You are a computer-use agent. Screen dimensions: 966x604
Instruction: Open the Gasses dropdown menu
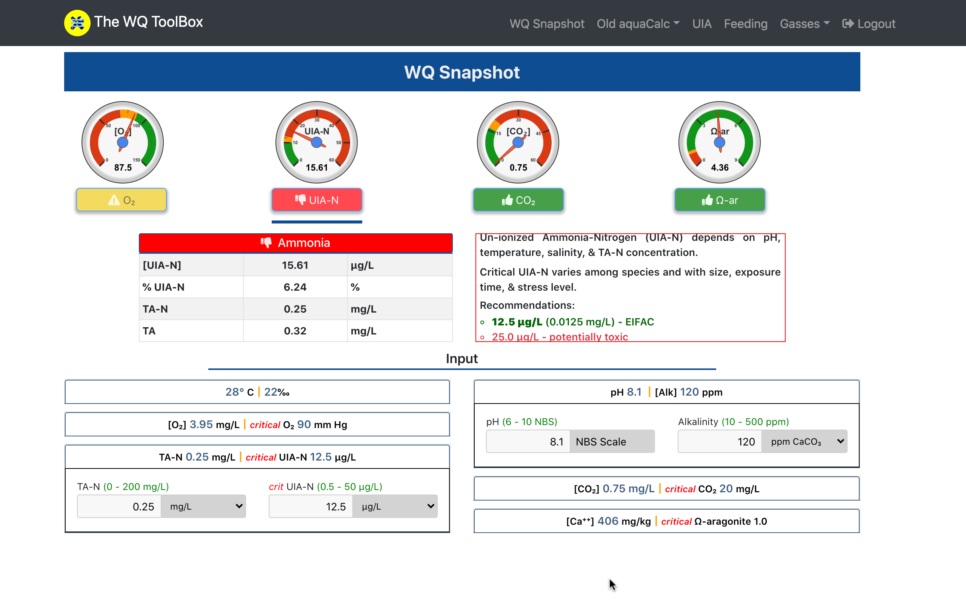[804, 23]
